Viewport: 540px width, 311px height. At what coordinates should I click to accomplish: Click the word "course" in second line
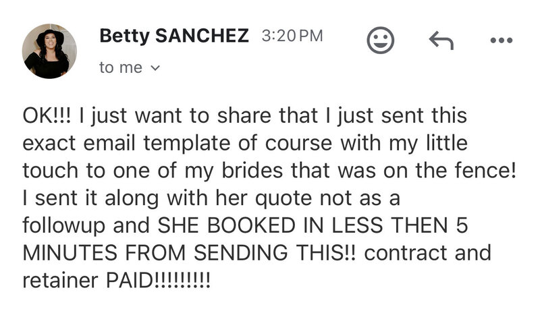298,144
